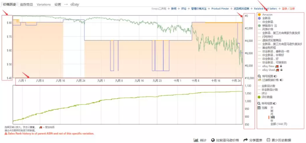Toggle the 销售排行 green legend dot
Screen dimensions: 306x143
[x=259, y=26]
